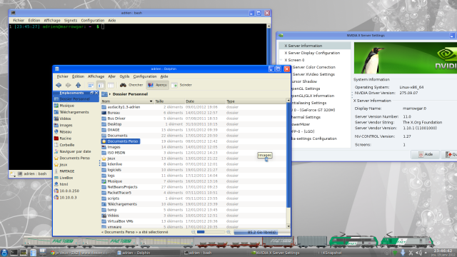Open Dolphin Fichier menu
The height and width of the screenshot is (257, 457).
click(62, 76)
